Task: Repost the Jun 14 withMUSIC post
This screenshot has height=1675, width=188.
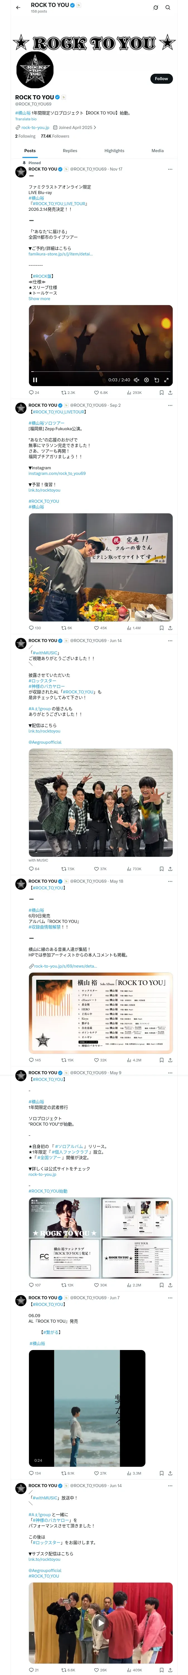Action: coord(67,869)
